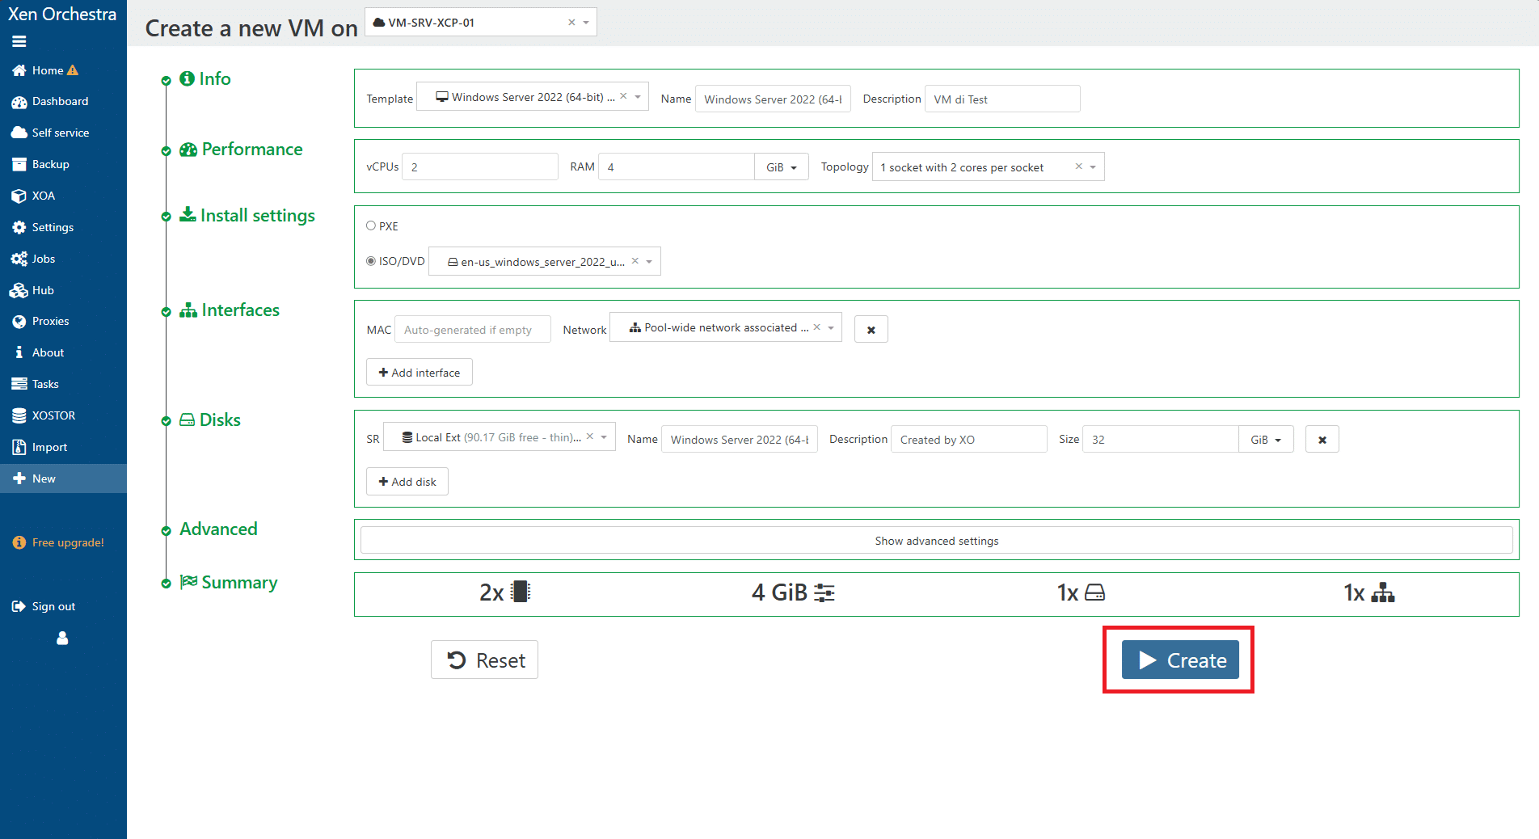Open Import in the sidebar

pos(63,447)
